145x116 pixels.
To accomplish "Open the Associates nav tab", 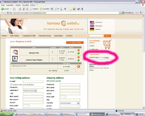I will [58, 36].
